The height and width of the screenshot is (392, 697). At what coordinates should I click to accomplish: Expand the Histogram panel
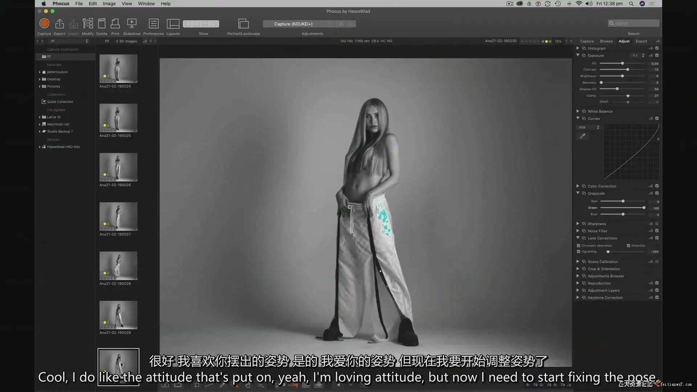click(x=578, y=48)
